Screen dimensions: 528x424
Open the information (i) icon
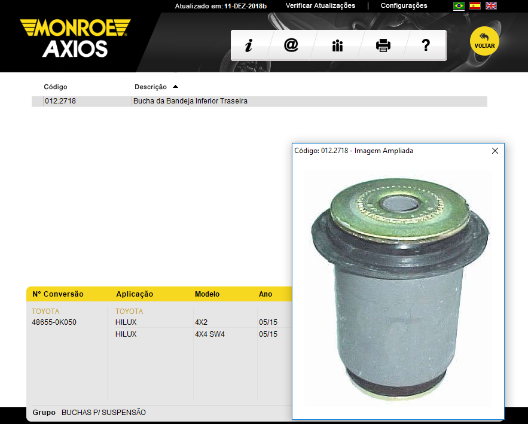[249, 46]
